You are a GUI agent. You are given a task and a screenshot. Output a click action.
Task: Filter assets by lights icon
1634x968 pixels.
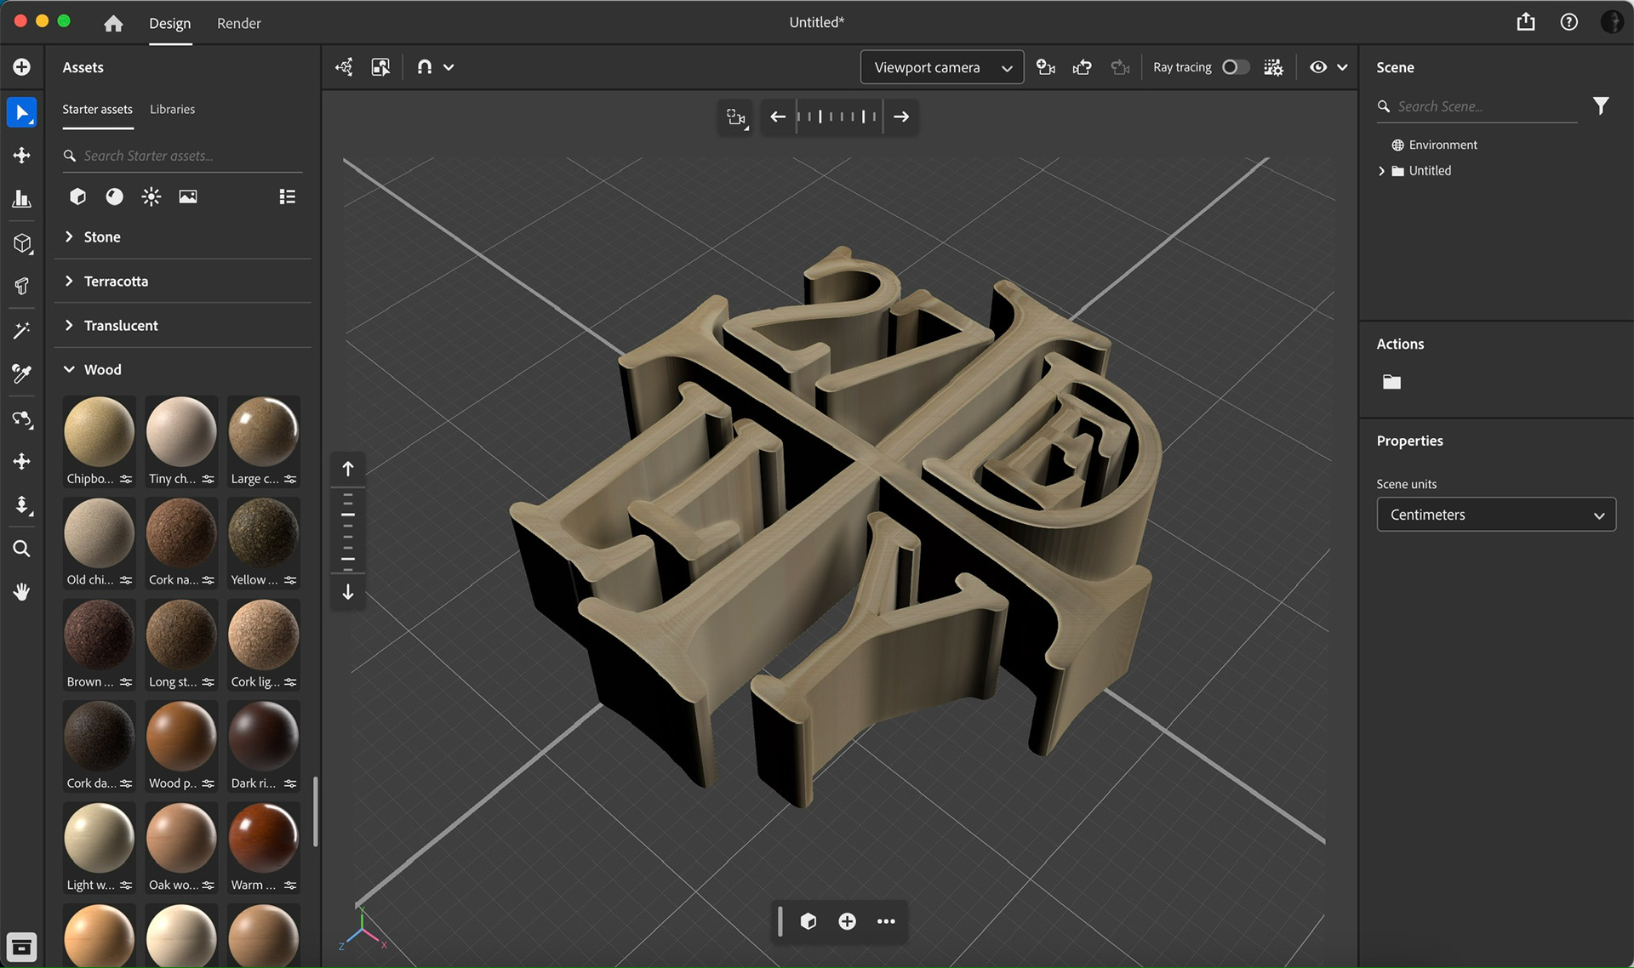pos(151,196)
